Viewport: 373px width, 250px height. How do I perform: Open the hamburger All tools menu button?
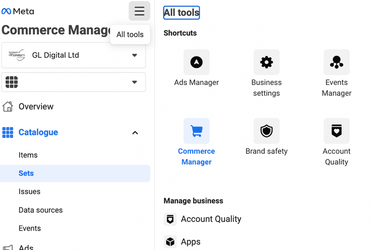139,11
